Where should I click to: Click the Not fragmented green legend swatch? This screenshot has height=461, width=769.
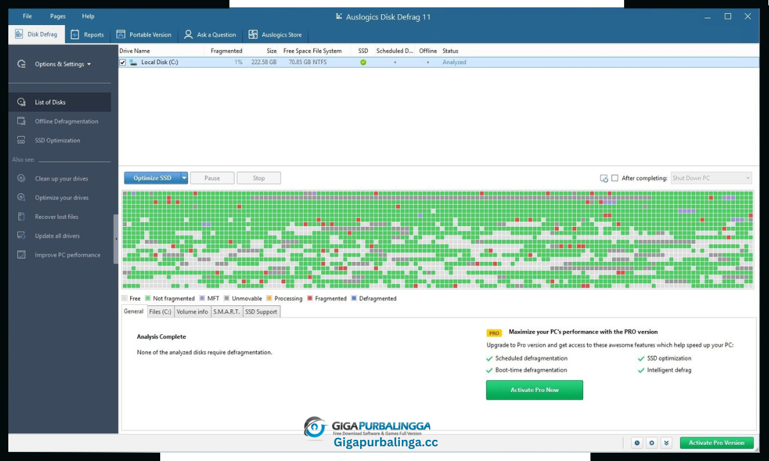147,298
